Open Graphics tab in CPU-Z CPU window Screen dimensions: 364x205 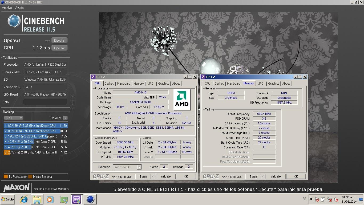click(x=164, y=84)
